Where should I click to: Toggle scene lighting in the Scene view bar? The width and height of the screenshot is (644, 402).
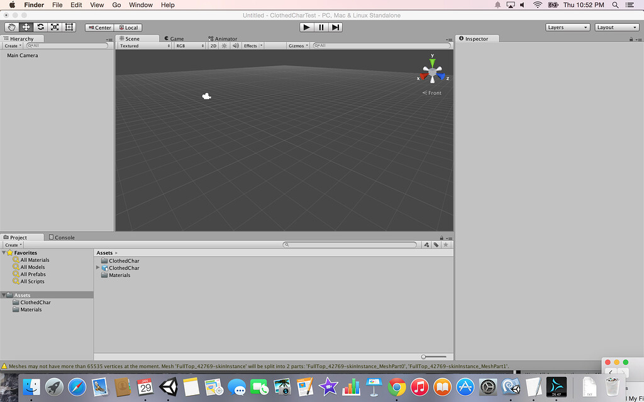[x=224, y=45]
